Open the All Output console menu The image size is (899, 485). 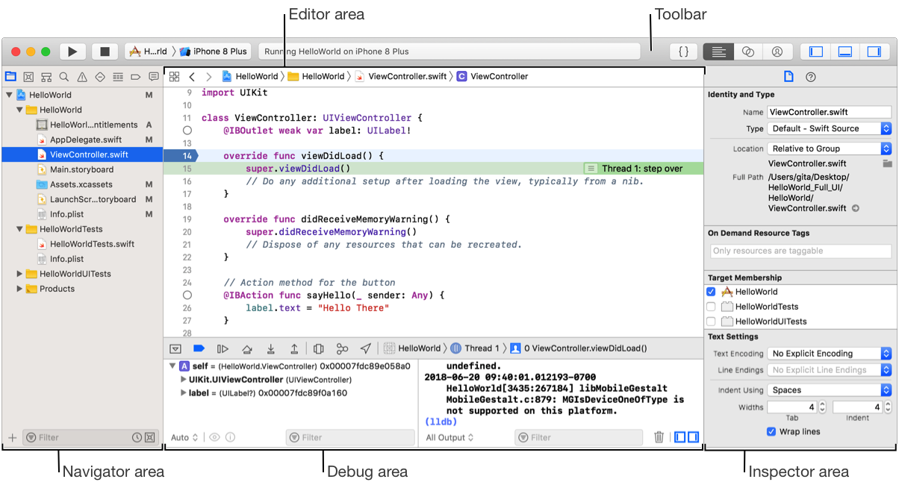(449, 438)
